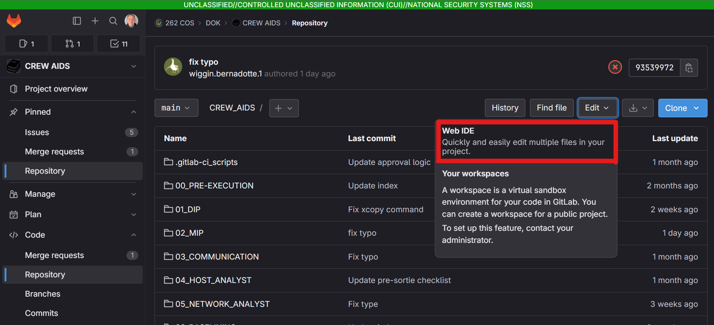Open 05_NETWORK_ANALYST folder

(x=222, y=304)
